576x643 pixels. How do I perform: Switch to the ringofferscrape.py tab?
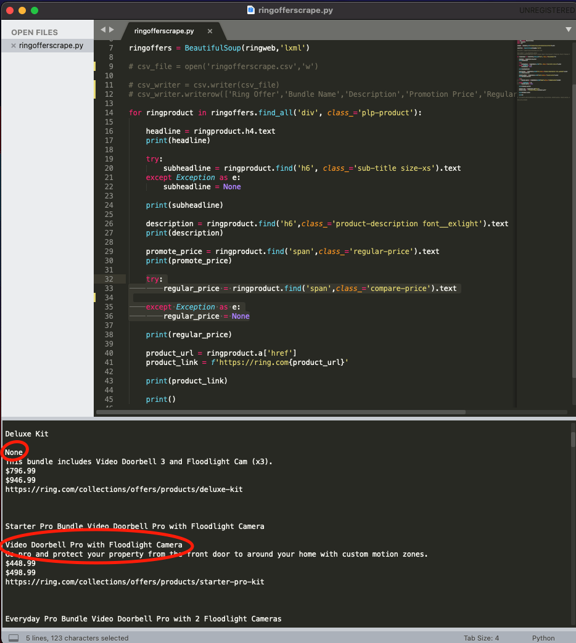[x=164, y=31]
